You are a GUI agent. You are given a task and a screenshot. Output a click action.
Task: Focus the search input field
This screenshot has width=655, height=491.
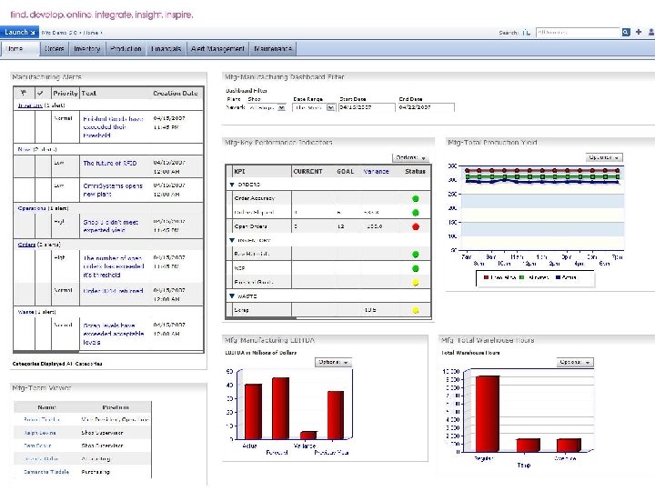pyautogui.click(x=579, y=32)
